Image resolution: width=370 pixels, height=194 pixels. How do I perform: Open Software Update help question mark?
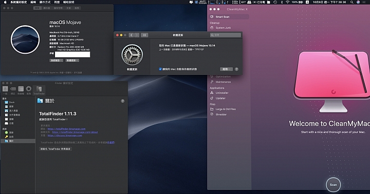237,69
